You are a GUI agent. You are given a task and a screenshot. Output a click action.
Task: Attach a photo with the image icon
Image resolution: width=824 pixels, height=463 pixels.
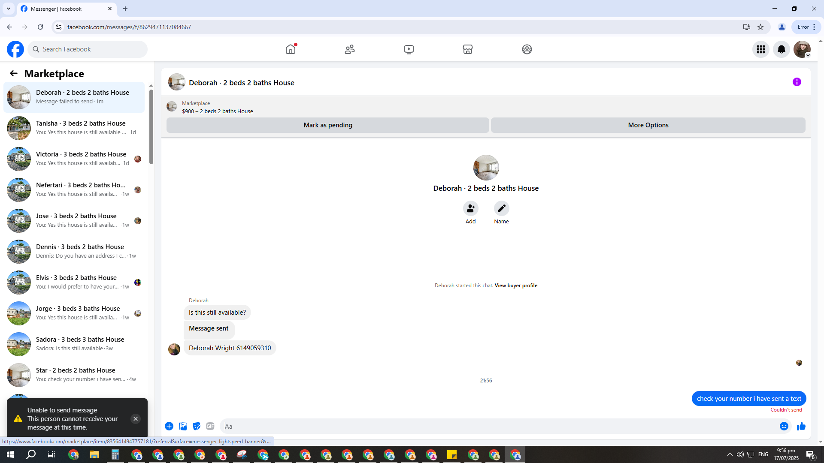pyautogui.click(x=183, y=426)
